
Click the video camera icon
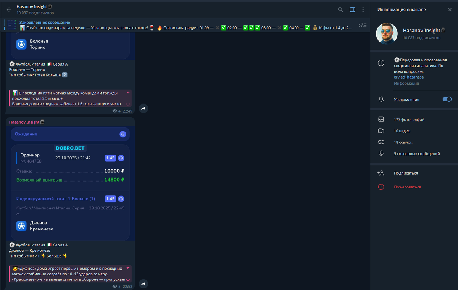click(381, 131)
